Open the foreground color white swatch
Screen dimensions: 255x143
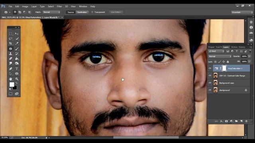(x=12, y=85)
